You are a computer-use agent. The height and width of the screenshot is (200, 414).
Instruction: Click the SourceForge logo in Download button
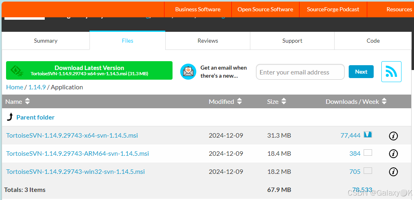[17, 70]
